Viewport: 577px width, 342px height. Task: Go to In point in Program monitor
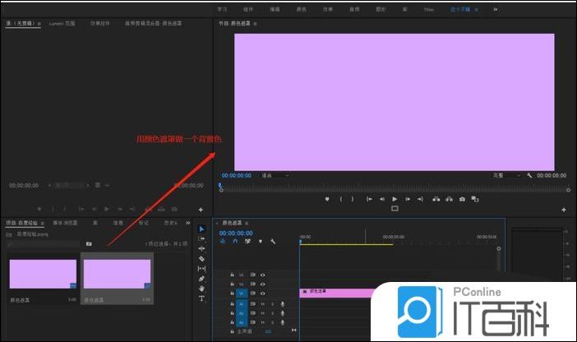click(x=369, y=199)
